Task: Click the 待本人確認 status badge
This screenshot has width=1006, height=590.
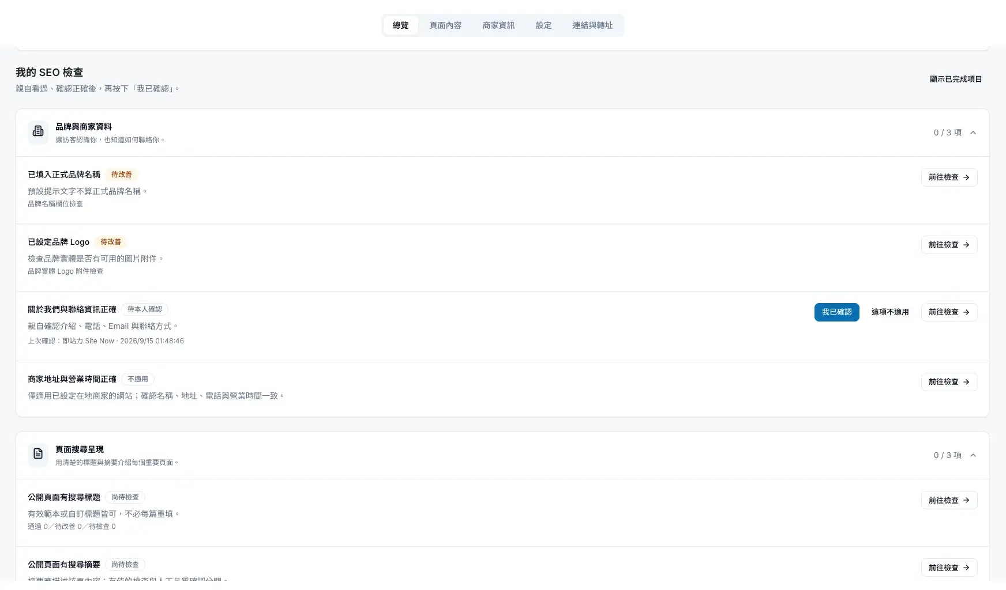Action: (145, 309)
